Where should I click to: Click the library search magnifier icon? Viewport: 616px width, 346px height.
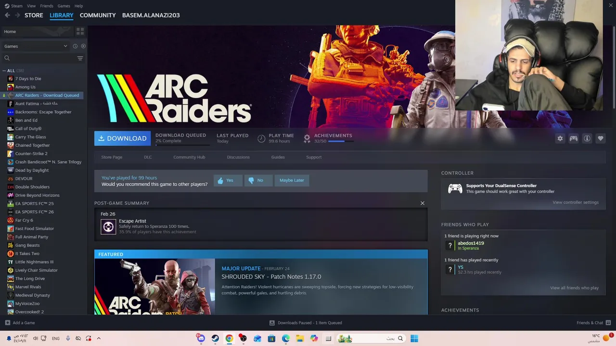(x=7, y=58)
